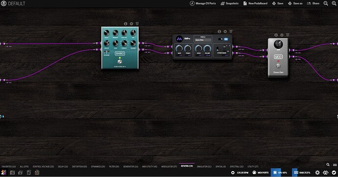Screen dimensions: 338x177
Task: Share the pedalboard
Action: pos(314,3)
